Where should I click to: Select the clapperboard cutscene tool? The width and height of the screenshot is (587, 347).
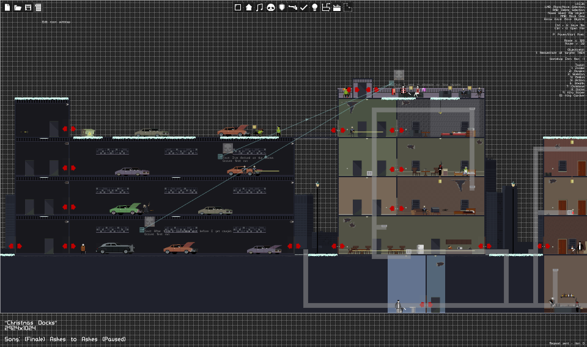click(x=337, y=7)
